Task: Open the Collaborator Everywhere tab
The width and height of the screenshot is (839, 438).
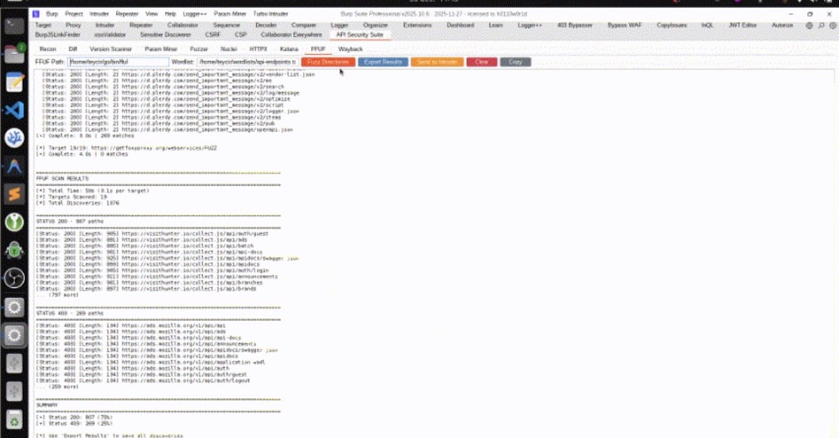Action: (291, 35)
